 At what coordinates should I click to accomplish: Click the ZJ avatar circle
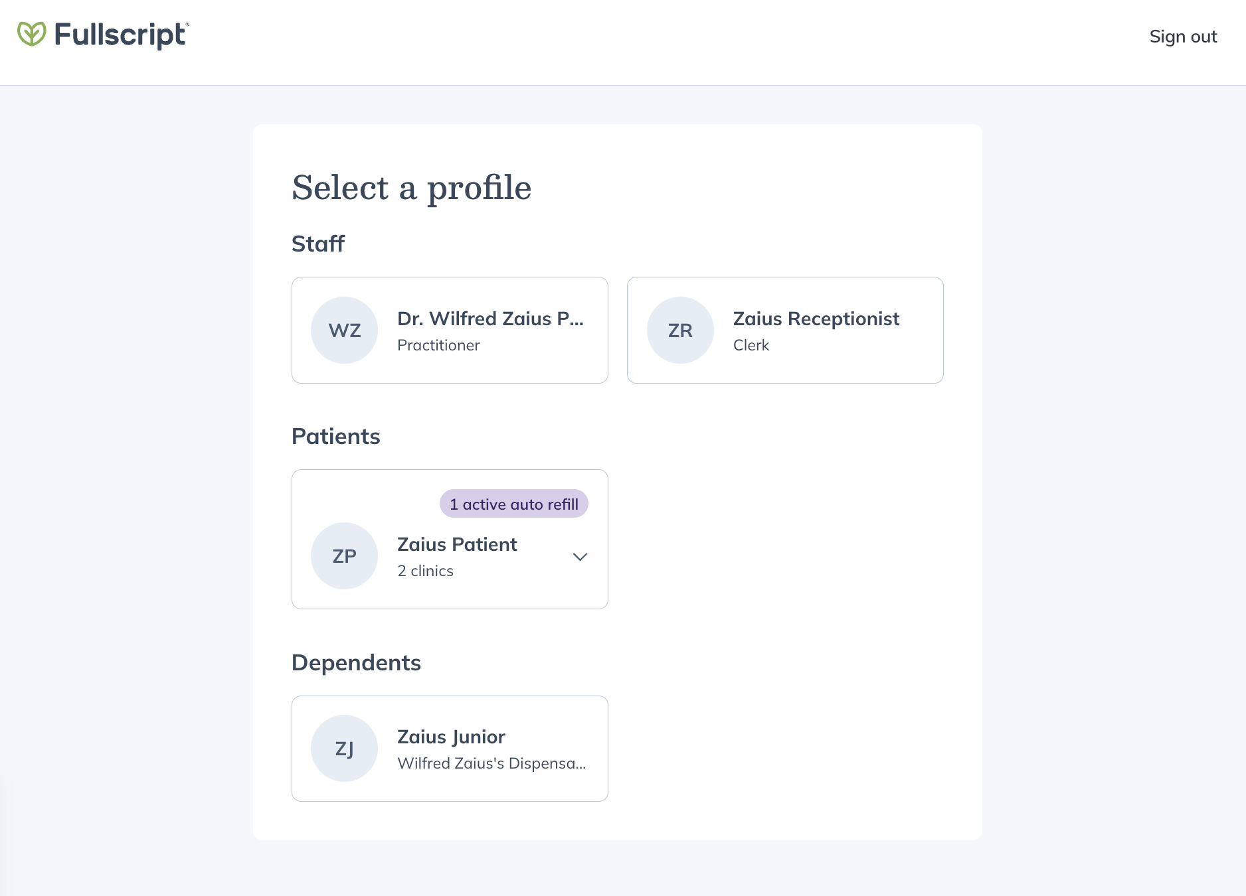pos(345,749)
